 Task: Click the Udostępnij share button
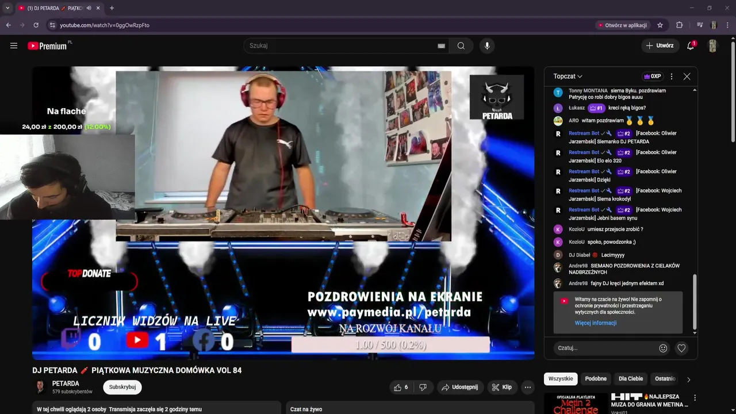[x=459, y=387]
